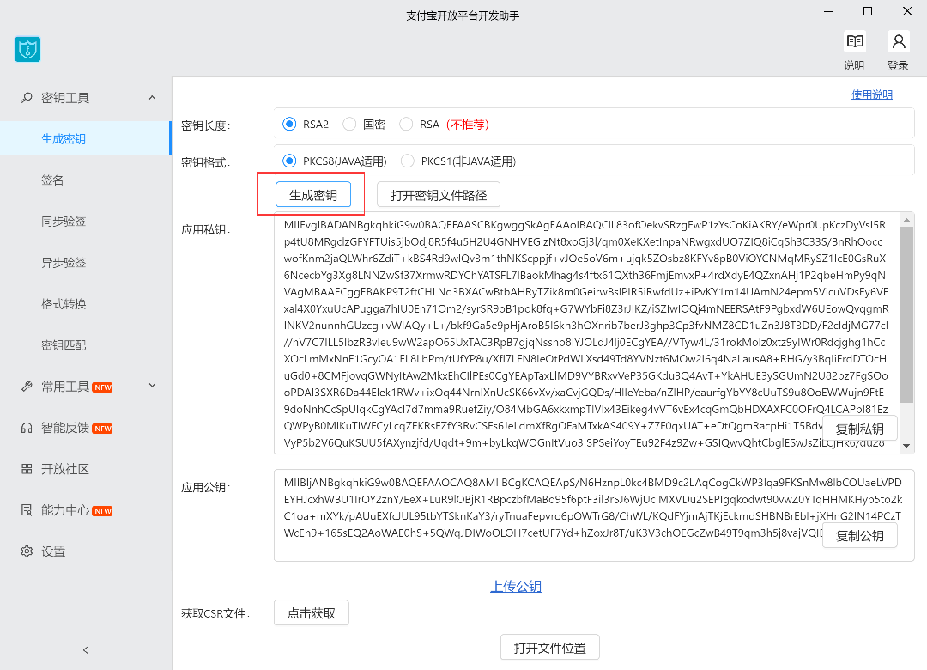Click the 登录 user profile icon

tap(898, 42)
